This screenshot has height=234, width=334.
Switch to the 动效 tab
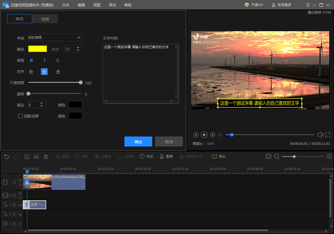point(45,19)
